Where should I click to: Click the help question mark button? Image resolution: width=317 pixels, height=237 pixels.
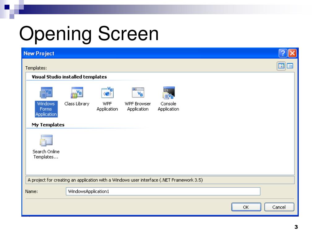[283, 53]
